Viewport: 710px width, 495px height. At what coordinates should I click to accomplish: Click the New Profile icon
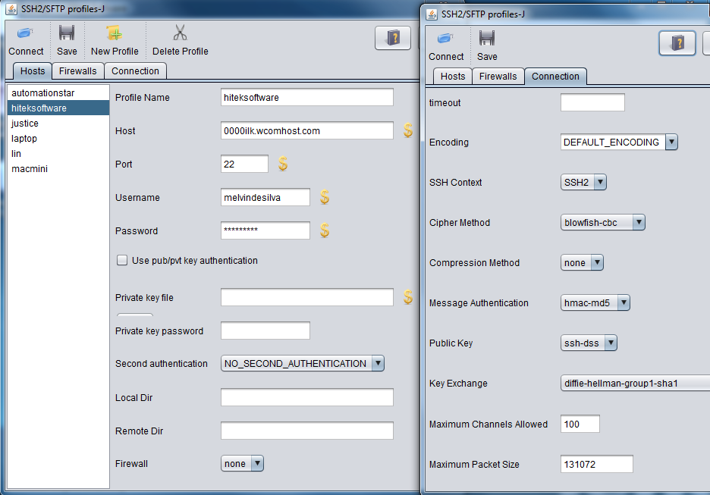pos(115,33)
